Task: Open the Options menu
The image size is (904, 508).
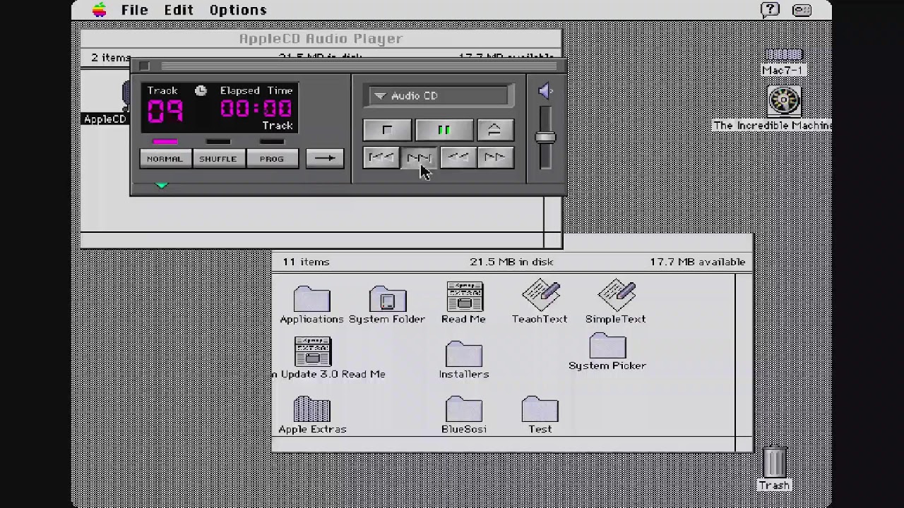Action: (x=238, y=10)
